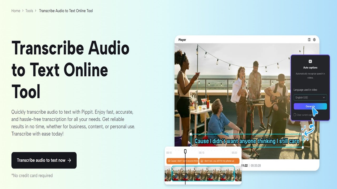Click the Player panel title

click(x=182, y=40)
